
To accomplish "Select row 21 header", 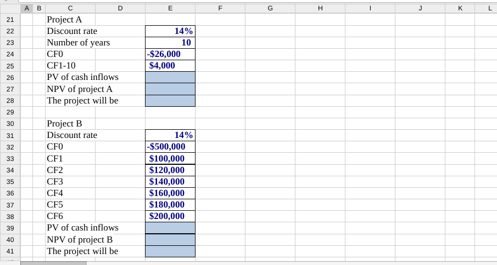I will [10, 20].
